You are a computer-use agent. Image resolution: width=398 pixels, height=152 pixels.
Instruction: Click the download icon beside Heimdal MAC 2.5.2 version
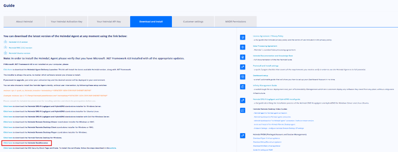point(5,47)
